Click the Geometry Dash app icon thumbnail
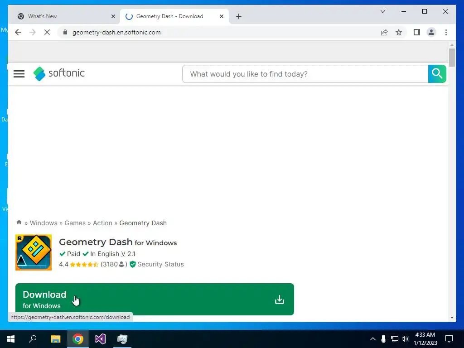Viewport: 464px width, 348px height. pyautogui.click(x=34, y=252)
